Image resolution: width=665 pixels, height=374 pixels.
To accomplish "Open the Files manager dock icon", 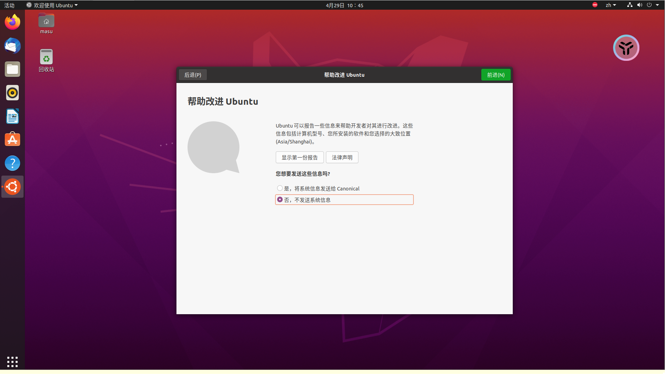I will tap(12, 69).
